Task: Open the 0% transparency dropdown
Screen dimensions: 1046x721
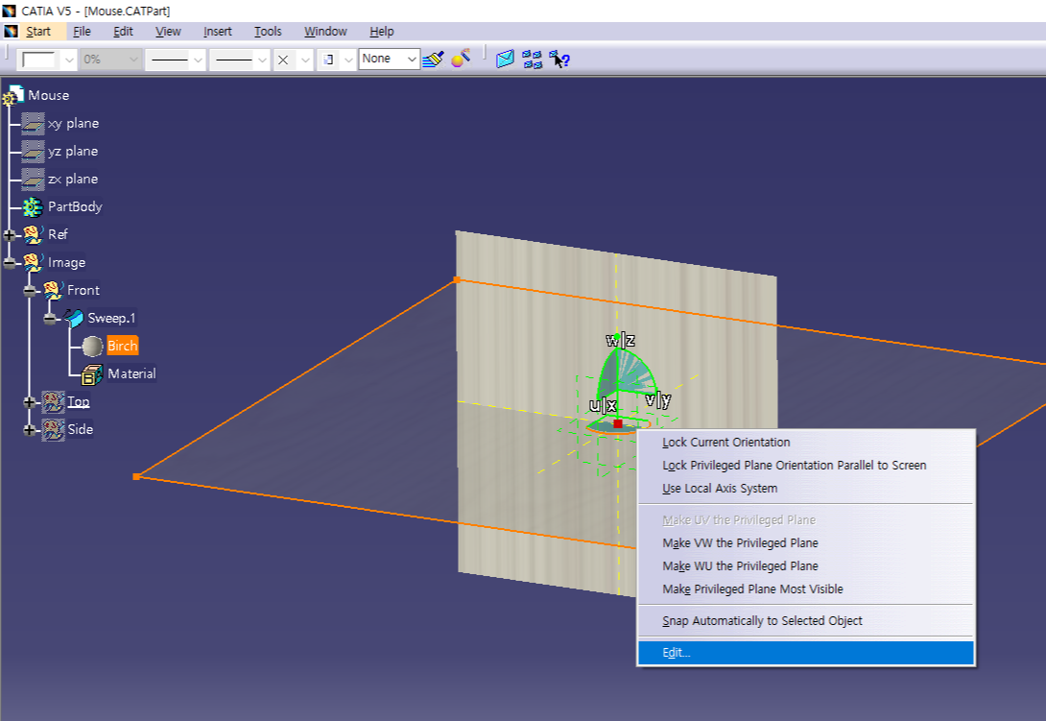Action: pos(132,60)
